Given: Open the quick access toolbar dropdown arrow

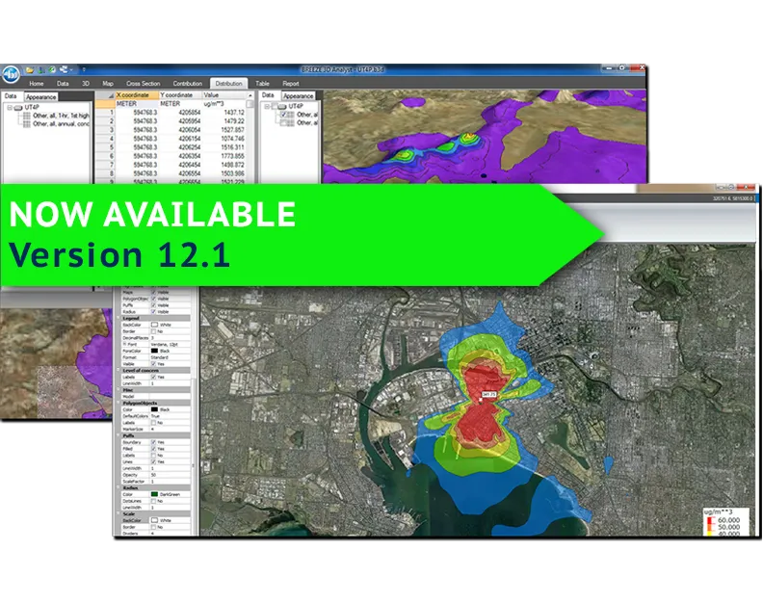Looking at the screenshot, I should pos(84,69).
